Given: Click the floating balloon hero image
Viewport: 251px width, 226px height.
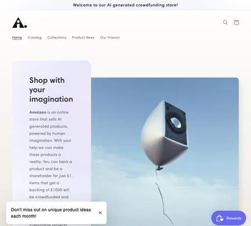Looking at the screenshot, I should [x=165, y=152].
